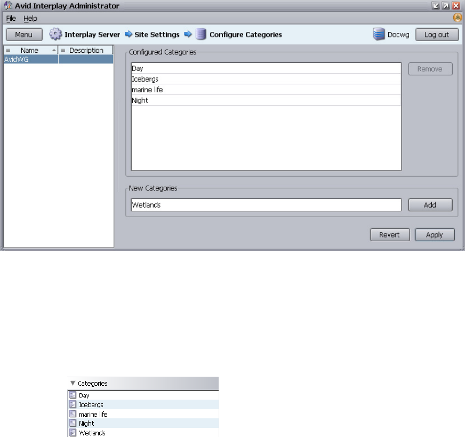Click the Configure Categories breadcrumb

[x=245, y=35]
